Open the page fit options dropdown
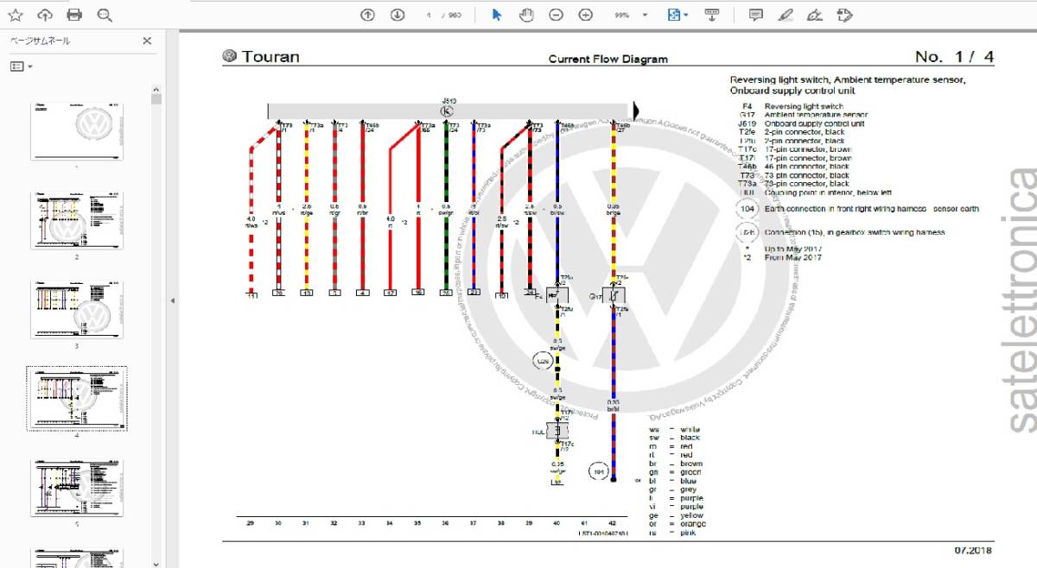 pos(678,15)
